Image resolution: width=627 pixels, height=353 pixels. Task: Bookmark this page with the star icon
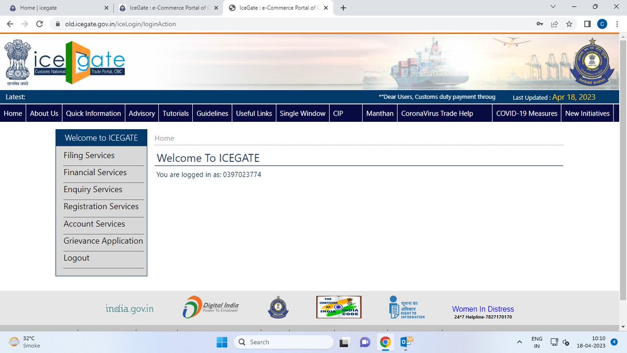click(569, 24)
